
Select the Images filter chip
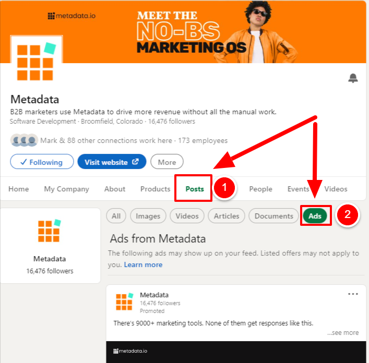148,216
